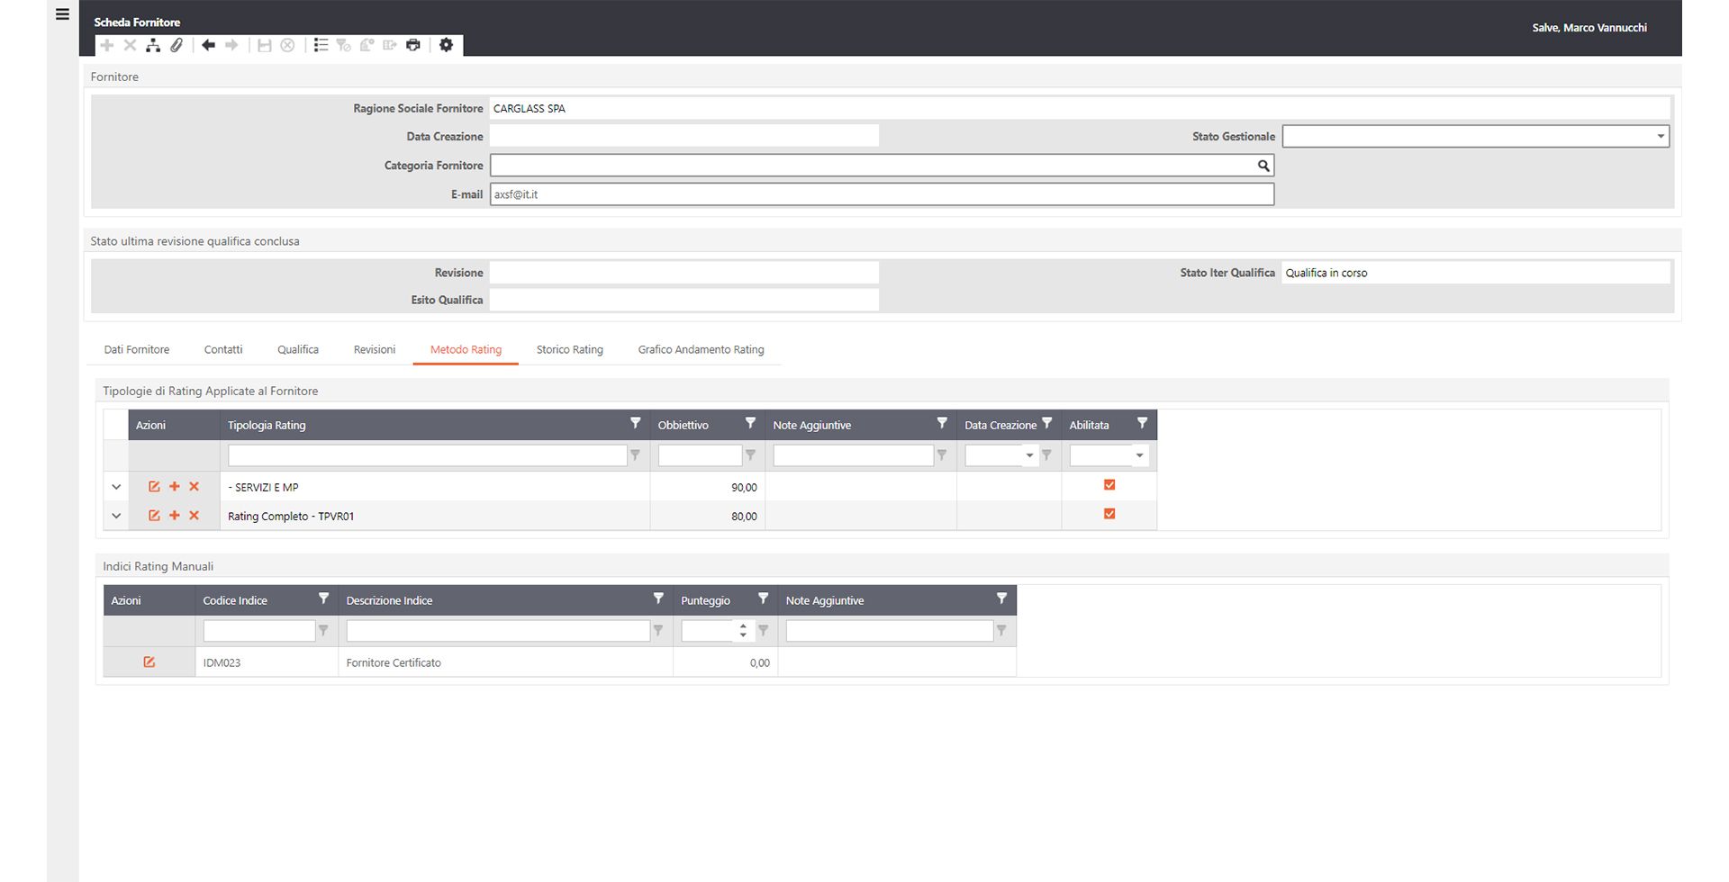Screen dimensions: 1729x882
Task: Click the save floppy disk icon
Action: (264, 45)
